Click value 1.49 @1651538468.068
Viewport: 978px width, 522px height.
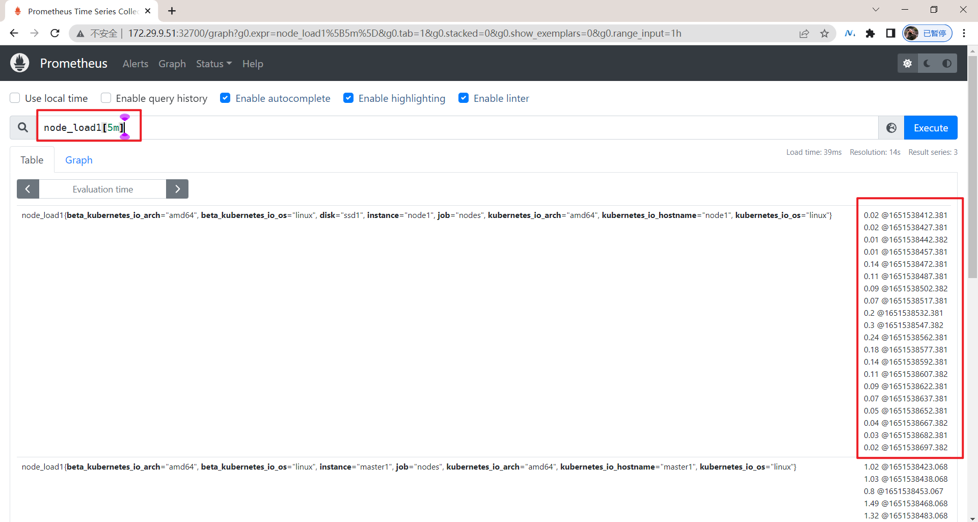906,503
